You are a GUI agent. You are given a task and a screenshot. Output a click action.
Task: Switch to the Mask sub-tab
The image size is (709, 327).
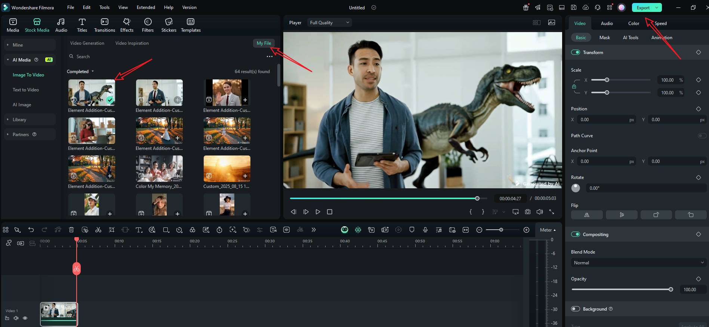pos(604,38)
